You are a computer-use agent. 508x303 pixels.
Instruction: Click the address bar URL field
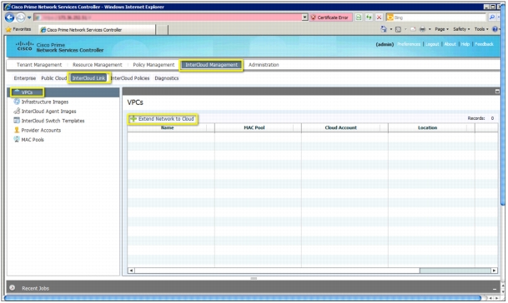pos(168,17)
